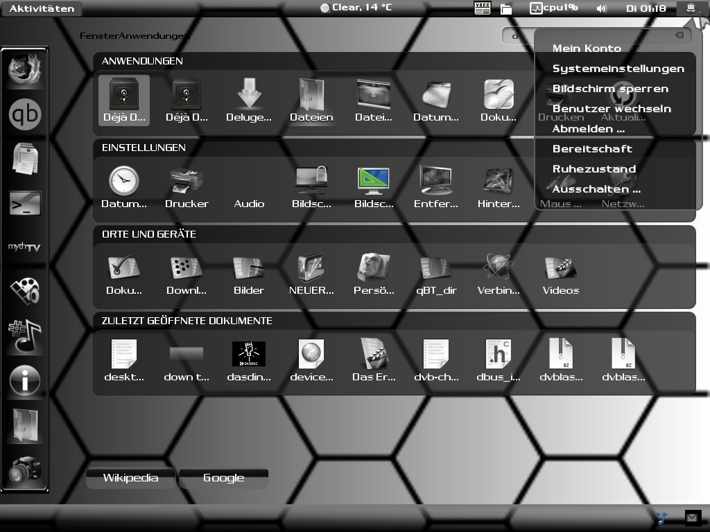Viewport: 710px width, 532px height.
Task: Open the first Bildsc... lock screen settings
Action: [311, 187]
